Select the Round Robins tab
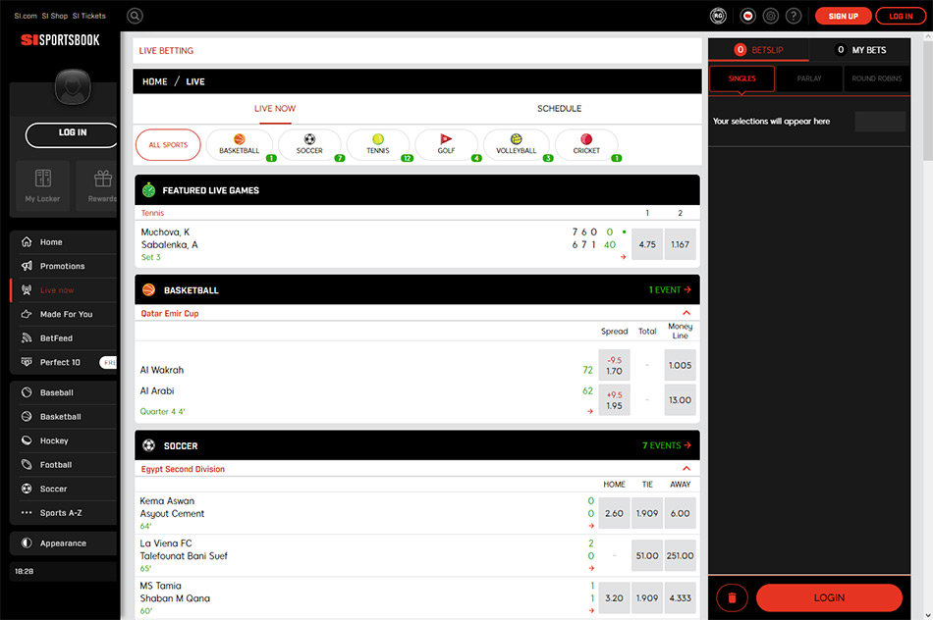933x620 pixels. point(876,78)
